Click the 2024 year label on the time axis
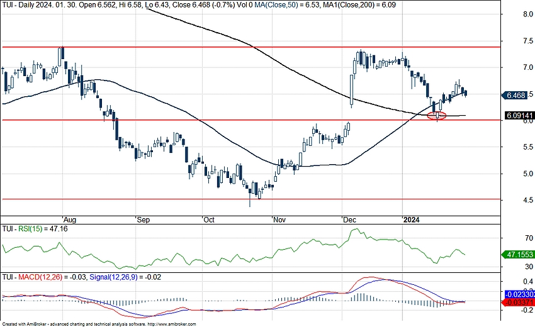This screenshot has width=535, height=327. tap(412, 220)
